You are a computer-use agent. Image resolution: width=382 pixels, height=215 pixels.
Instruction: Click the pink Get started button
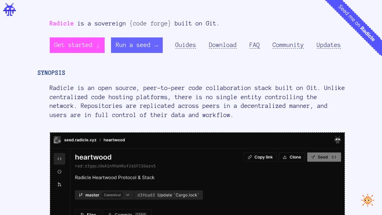(x=77, y=45)
